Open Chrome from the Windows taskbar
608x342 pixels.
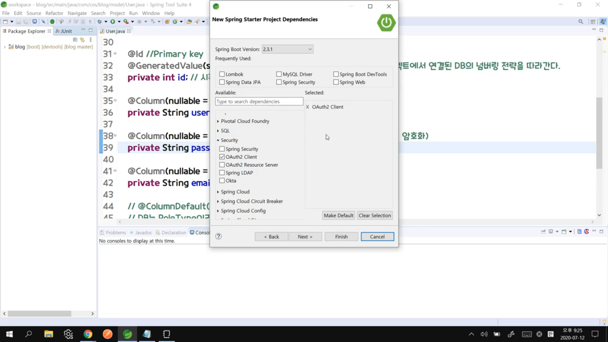point(88,334)
